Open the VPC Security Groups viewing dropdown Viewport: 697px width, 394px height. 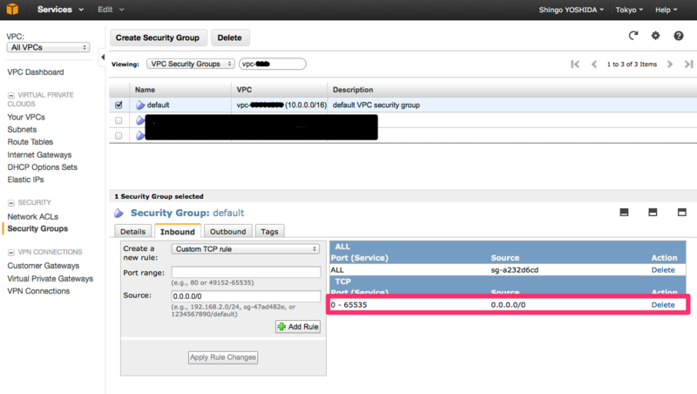(x=191, y=64)
